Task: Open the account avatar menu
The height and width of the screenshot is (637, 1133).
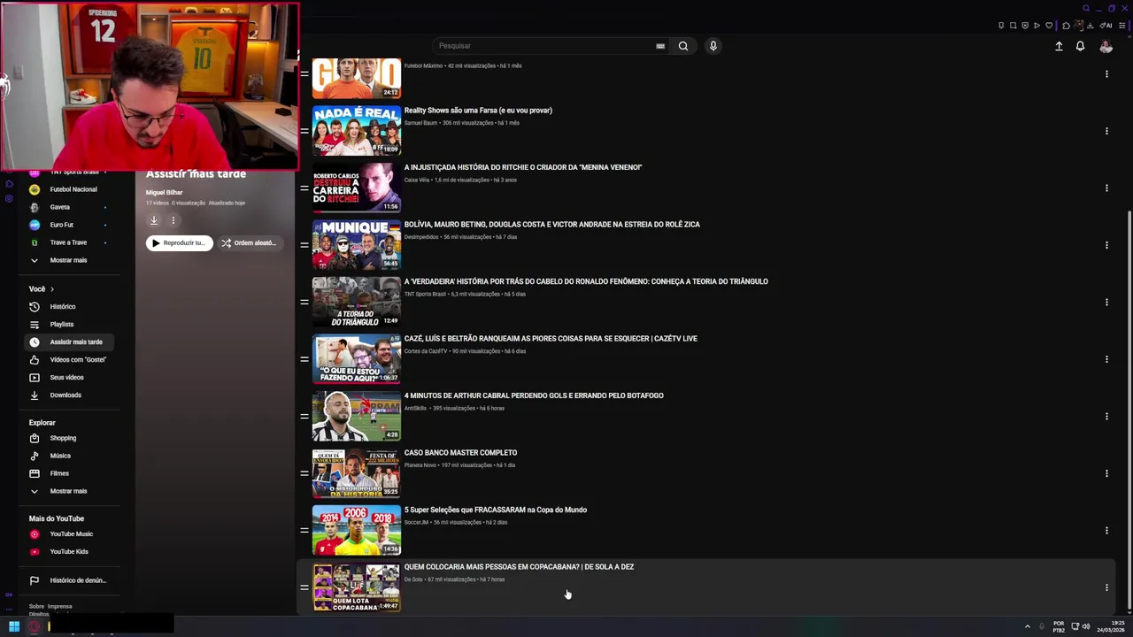Action: coord(1106,46)
